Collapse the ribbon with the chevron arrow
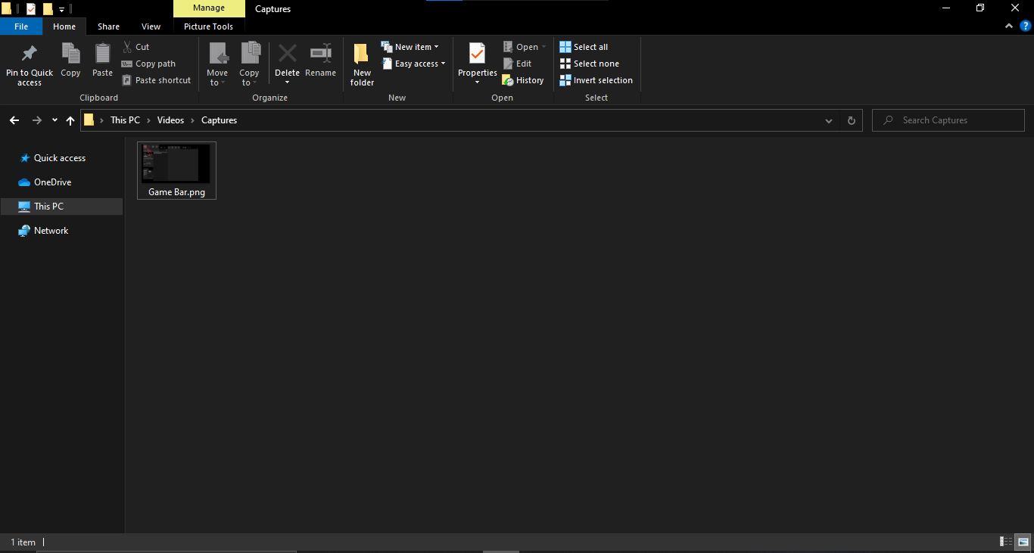 [x=1009, y=26]
